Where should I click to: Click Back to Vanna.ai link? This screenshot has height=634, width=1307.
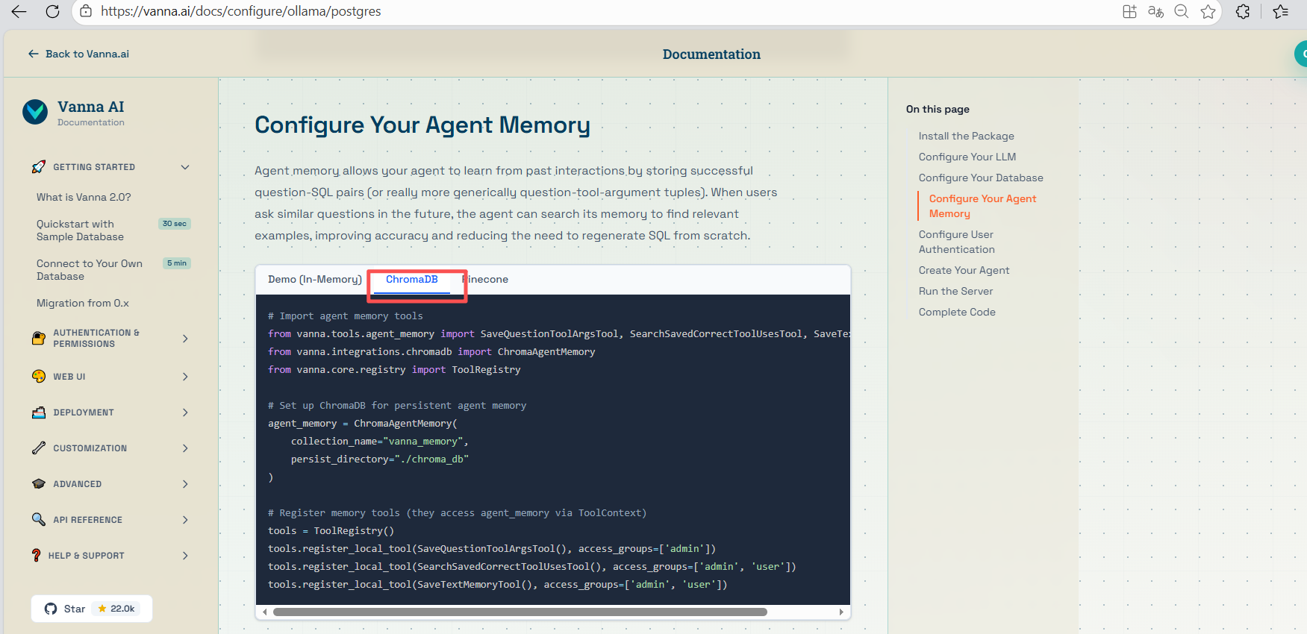coord(78,54)
